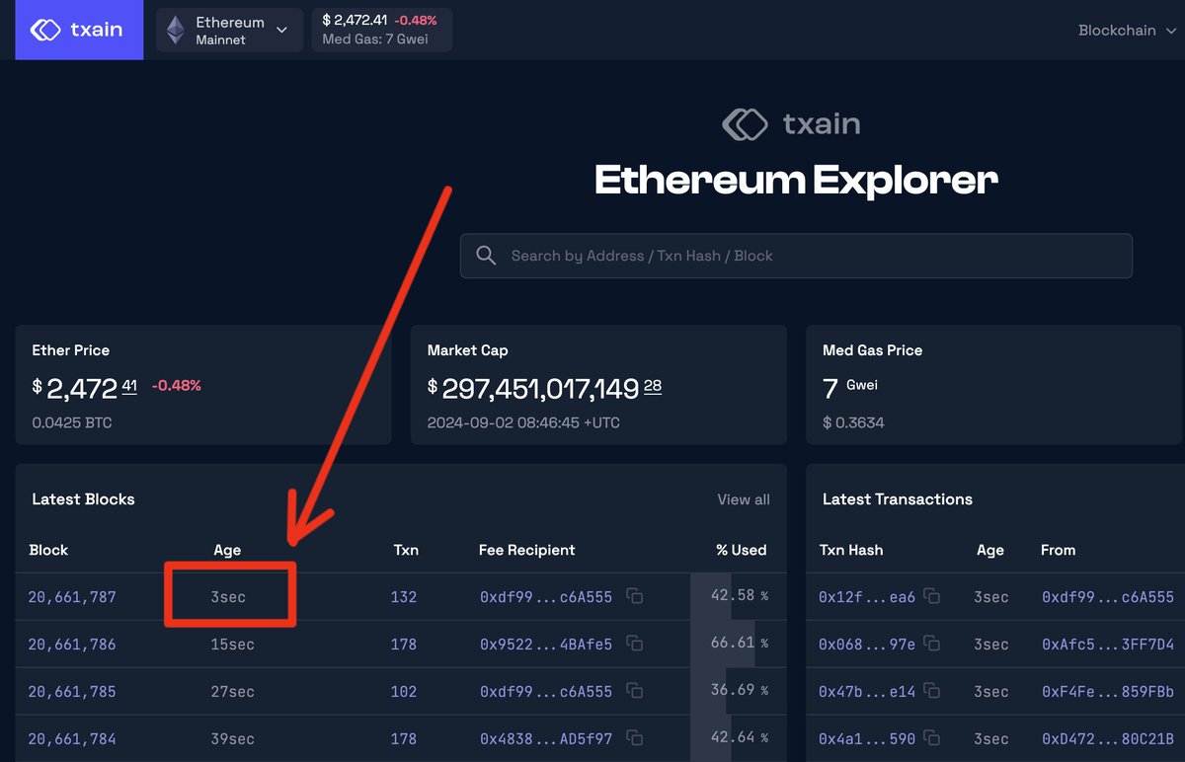Copy fee recipient 0x9522...4BAfe5
1185x762 pixels.
[x=635, y=645]
